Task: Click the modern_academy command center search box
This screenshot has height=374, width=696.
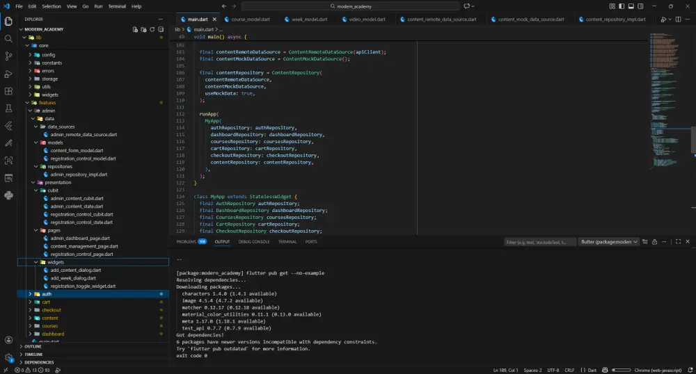Action: (351, 6)
